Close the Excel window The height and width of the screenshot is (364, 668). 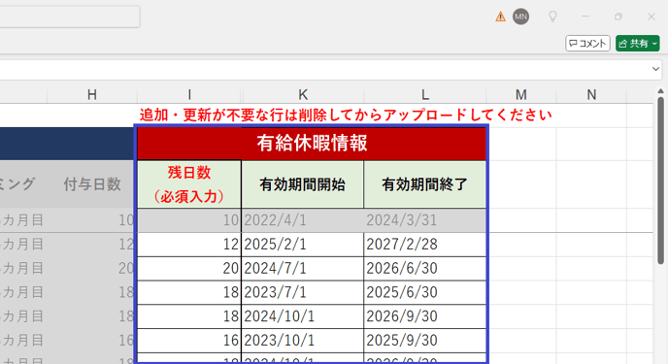tap(651, 17)
